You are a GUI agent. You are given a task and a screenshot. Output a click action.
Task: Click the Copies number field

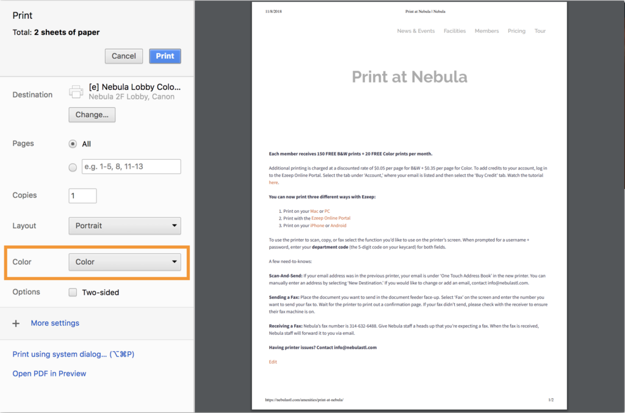(x=82, y=196)
